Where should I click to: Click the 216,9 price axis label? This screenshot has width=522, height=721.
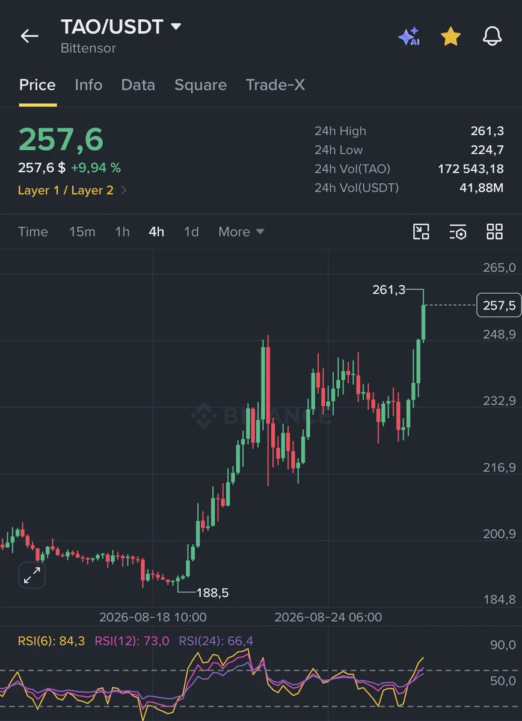499,467
